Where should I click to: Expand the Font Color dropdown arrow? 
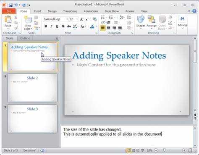pos(96,26)
